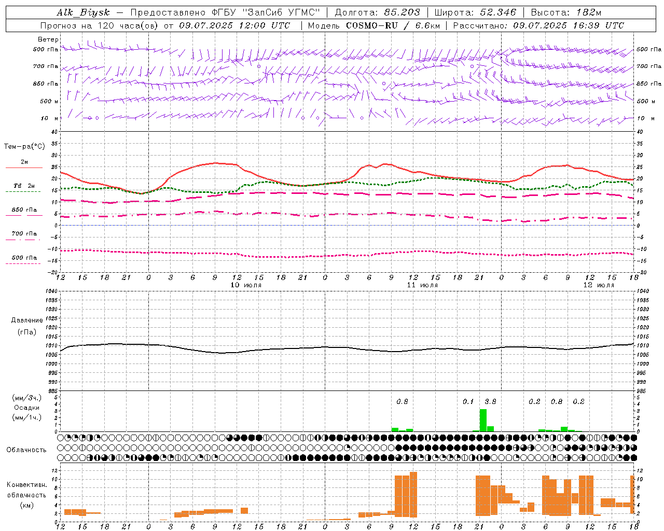Click right-side '500 гПа' wind level label

tap(649, 49)
